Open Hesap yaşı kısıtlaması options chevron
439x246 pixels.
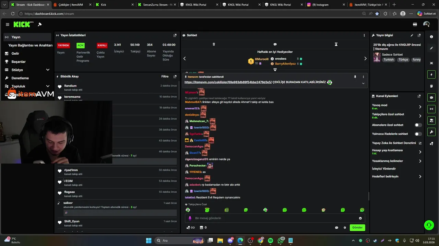point(420,152)
